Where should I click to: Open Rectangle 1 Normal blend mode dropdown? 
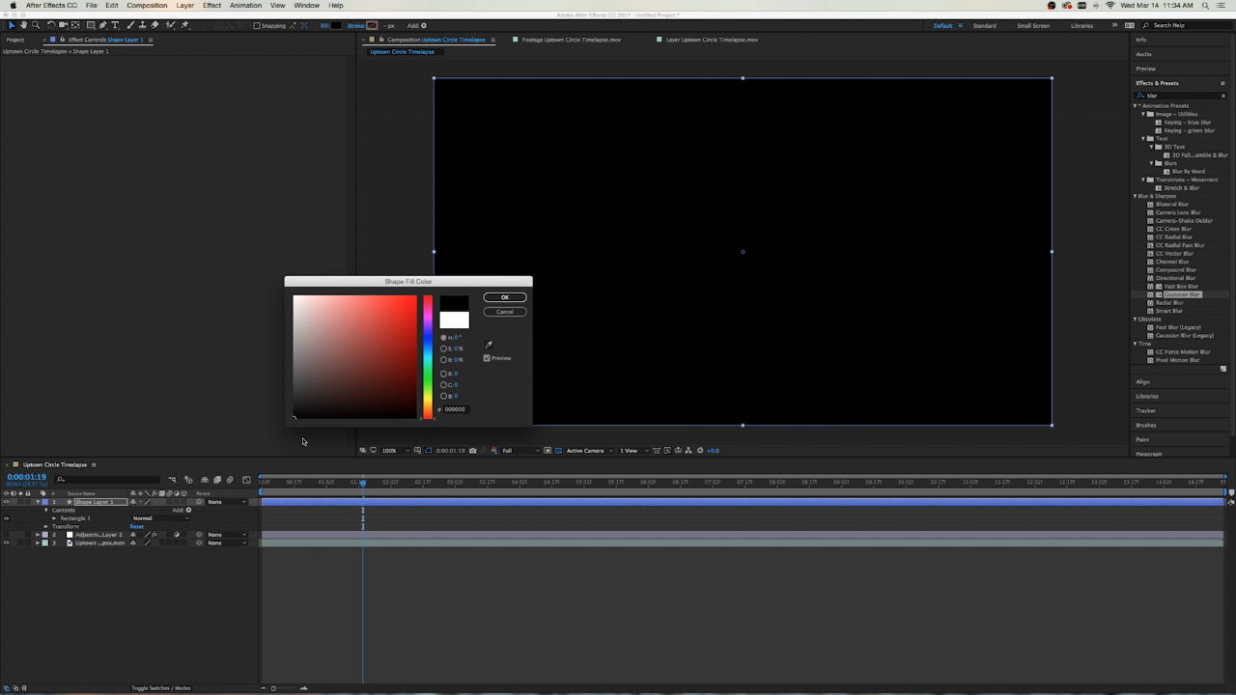point(160,518)
